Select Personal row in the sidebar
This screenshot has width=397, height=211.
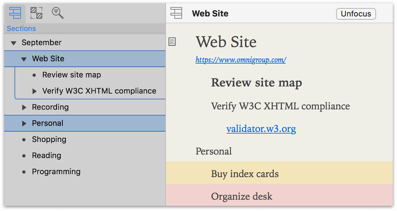tap(85, 123)
